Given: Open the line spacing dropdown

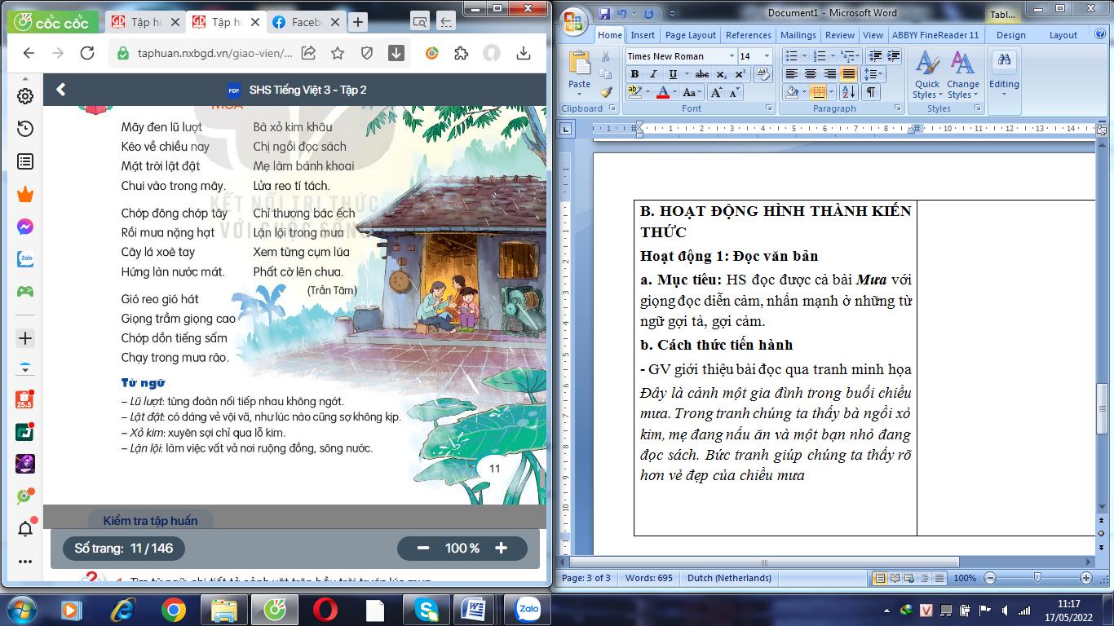Looking at the screenshot, I should [873, 74].
